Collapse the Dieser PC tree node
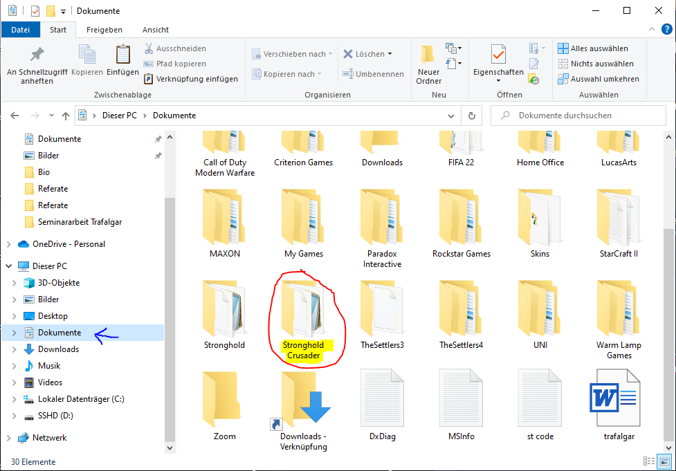 (x=8, y=266)
